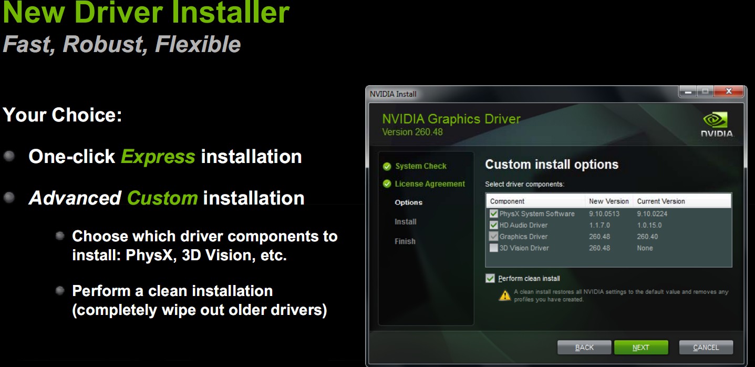Click the Custom install options heading
Image resolution: width=755 pixels, height=367 pixels.
click(552, 165)
